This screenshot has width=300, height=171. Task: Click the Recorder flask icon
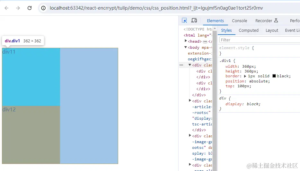point(276,21)
